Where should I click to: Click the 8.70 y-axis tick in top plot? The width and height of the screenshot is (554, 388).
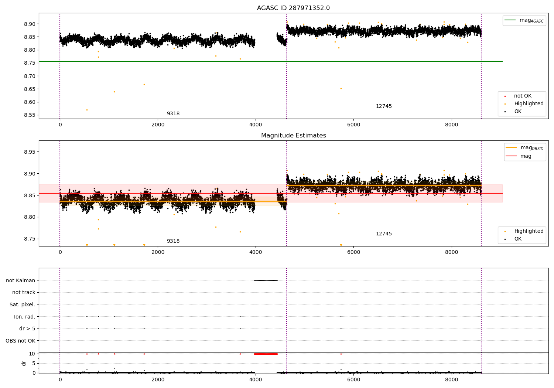[30, 76]
